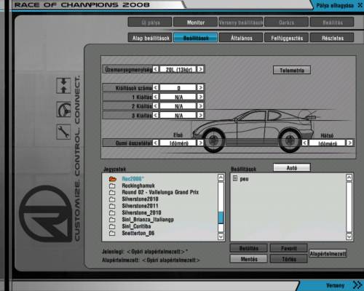The image size is (364, 291).
Task: Click the suspension arrows icon in the sidebar
Action: (63, 86)
